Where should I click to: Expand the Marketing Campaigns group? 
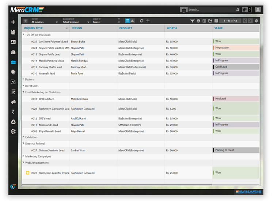pos(23,156)
